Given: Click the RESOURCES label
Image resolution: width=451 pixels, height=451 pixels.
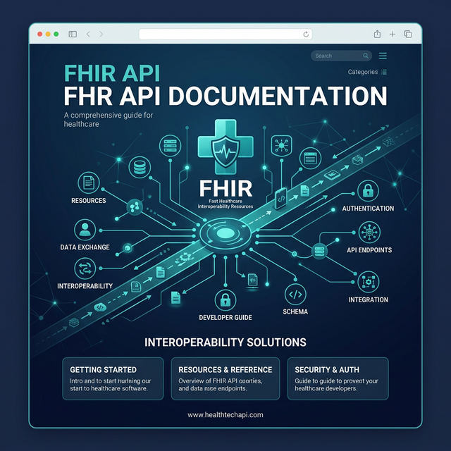Looking at the screenshot, I should (x=89, y=200).
